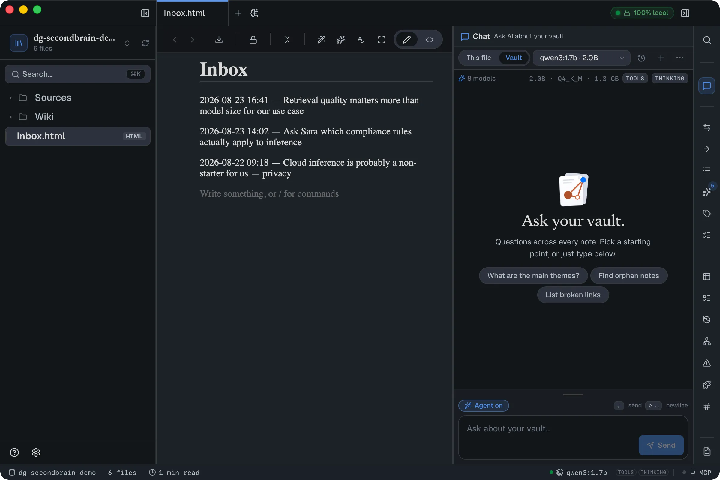This screenshot has width=720, height=480.
Task: Click What are the main themes?
Action: tap(533, 275)
